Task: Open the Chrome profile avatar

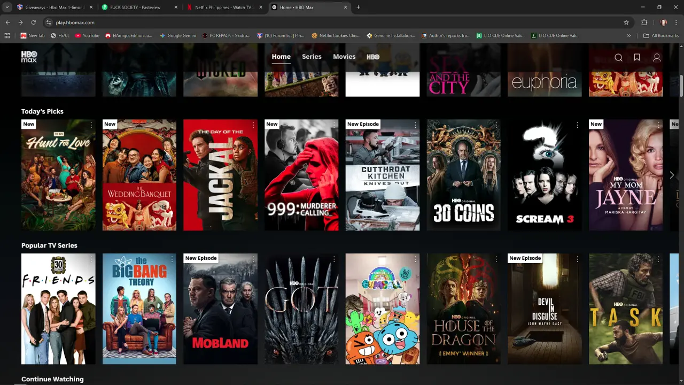Action: click(663, 22)
